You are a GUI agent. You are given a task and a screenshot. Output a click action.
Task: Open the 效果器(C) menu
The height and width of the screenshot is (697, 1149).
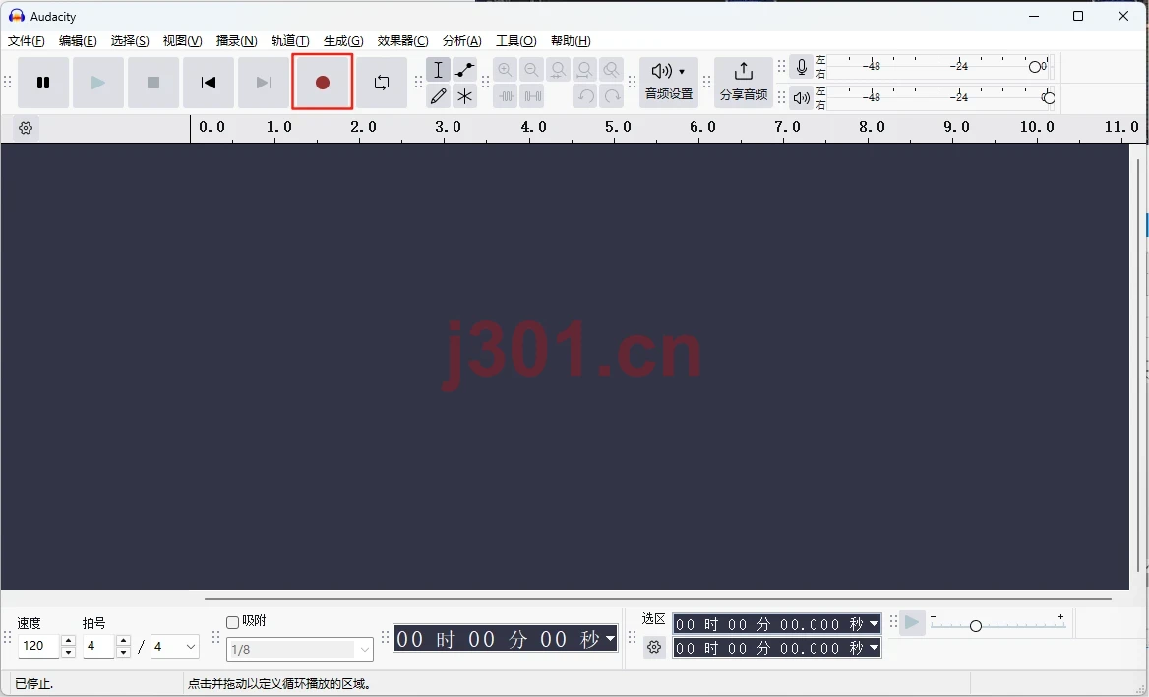coord(403,41)
